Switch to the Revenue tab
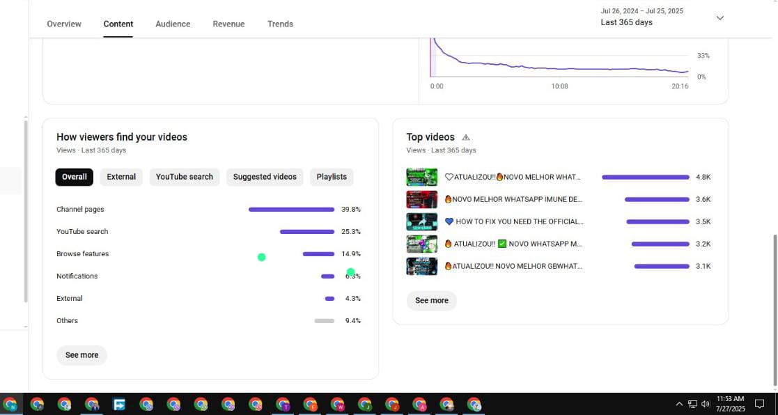 pyautogui.click(x=228, y=24)
